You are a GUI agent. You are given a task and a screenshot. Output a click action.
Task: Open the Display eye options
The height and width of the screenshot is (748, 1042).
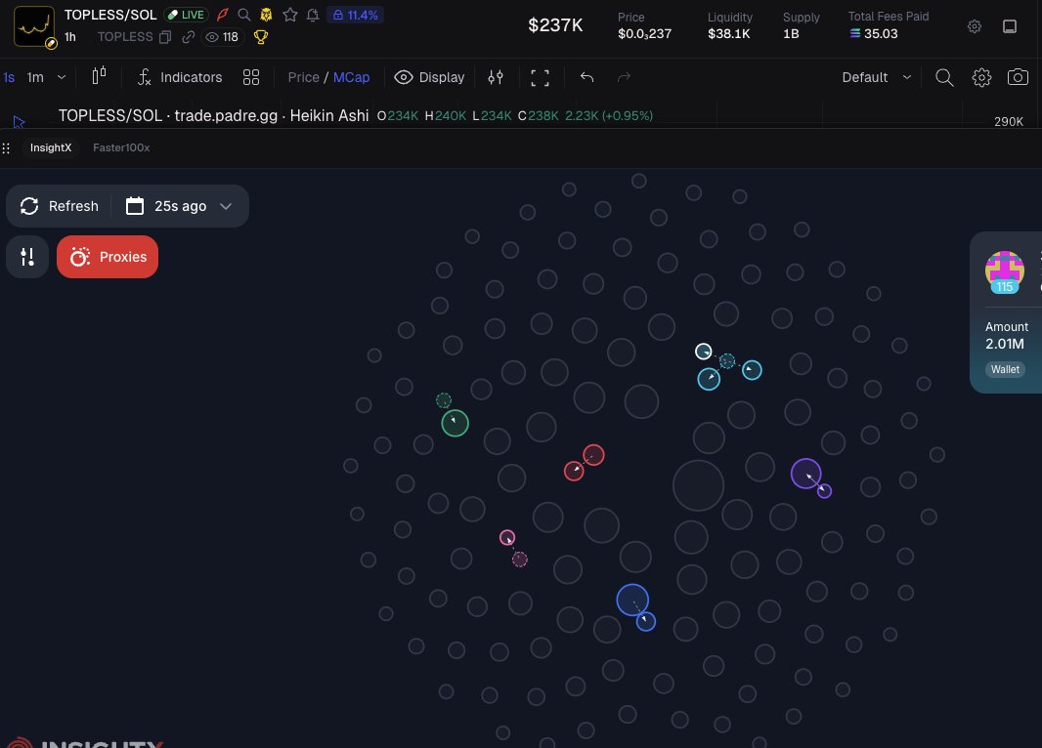[x=429, y=78]
